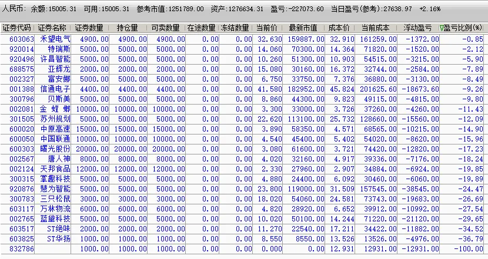Image resolution: width=488 pixels, height=259 pixels.
Task: Click the 当前成本 column header
Action: pos(375,28)
